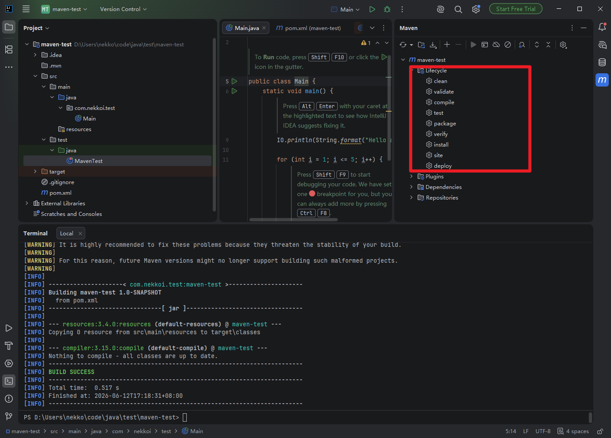
Task: Click run gutter icon beside class Main
Action: (x=235, y=81)
